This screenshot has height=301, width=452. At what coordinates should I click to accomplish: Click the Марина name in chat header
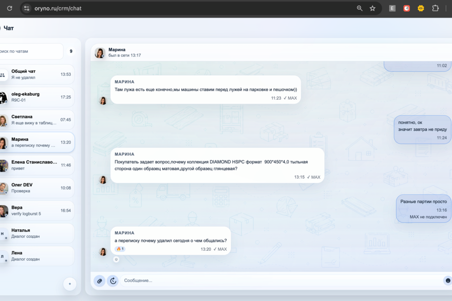[x=117, y=50]
